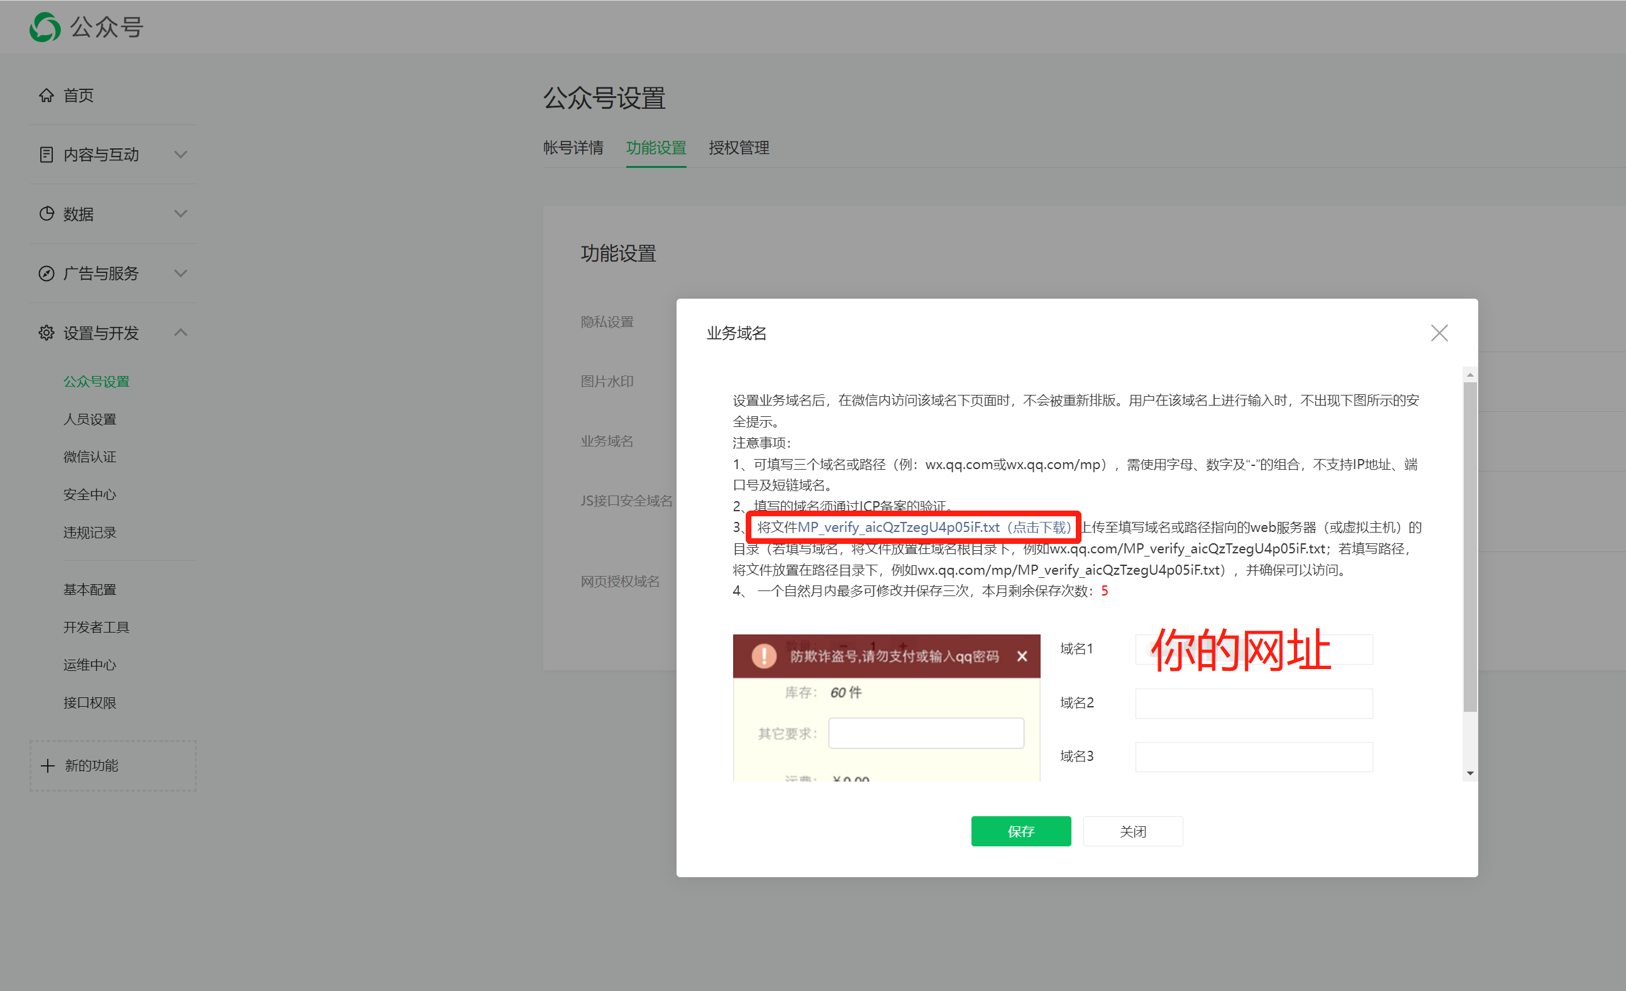The image size is (1626, 991).
Task: Expand the 广告与服务 chevron
Action: [x=180, y=273]
